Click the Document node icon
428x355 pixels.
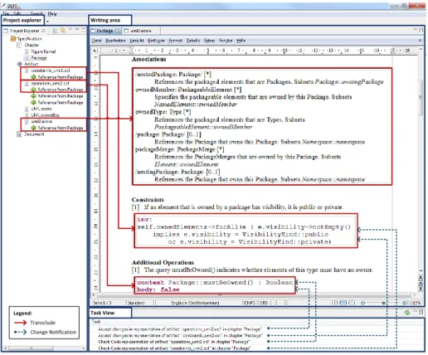(x=19, y=134)
